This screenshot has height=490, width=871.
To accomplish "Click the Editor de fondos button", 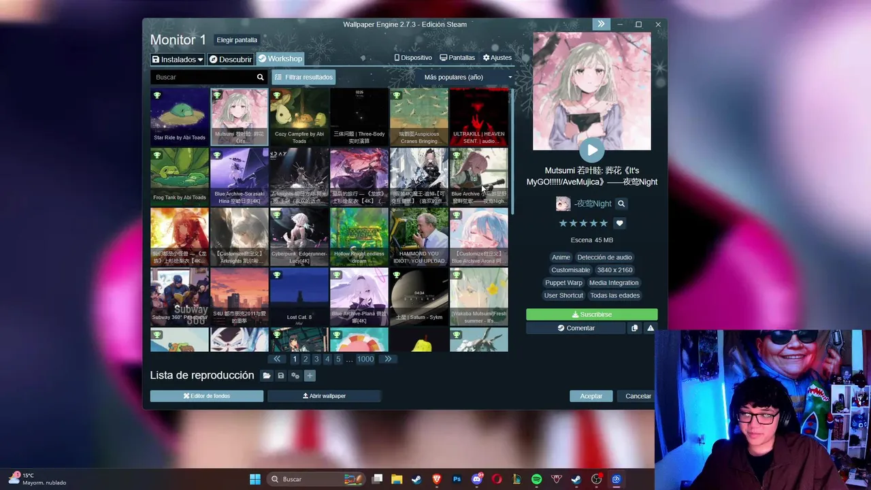I will pyautogui.click(x=207, y=396).
